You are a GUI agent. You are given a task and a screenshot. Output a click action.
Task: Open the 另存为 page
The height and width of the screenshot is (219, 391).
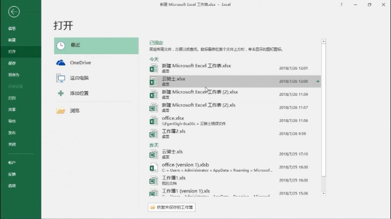click(x=14, y=75)
